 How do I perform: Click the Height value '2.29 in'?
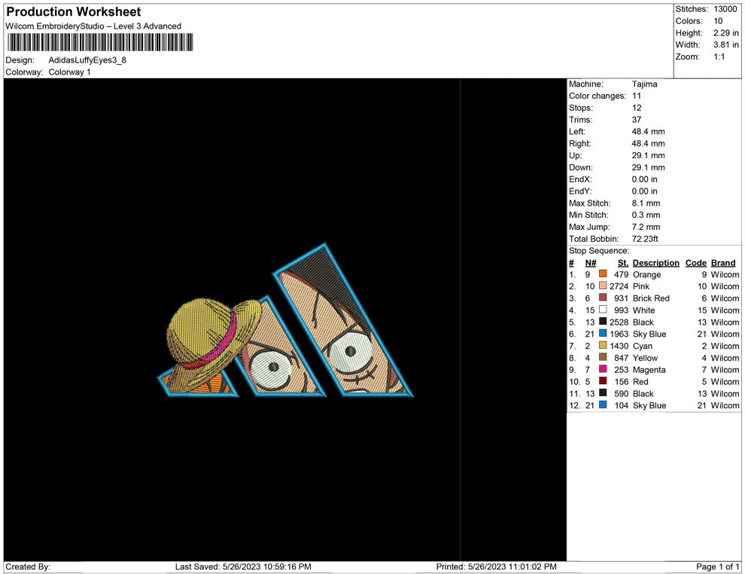tap(725, 33)
